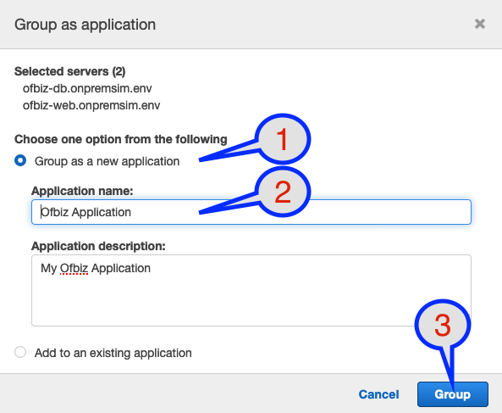Select Add to an existing application radio

tap(20, 352)
